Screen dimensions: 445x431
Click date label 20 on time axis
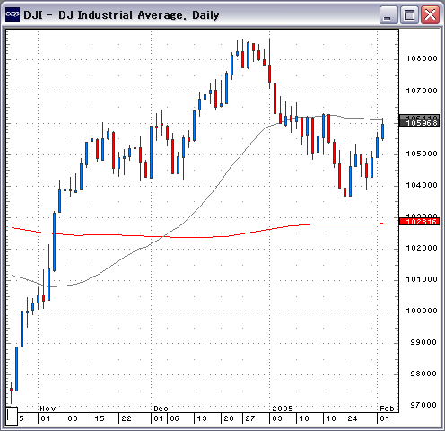click(x=229, y=418)
